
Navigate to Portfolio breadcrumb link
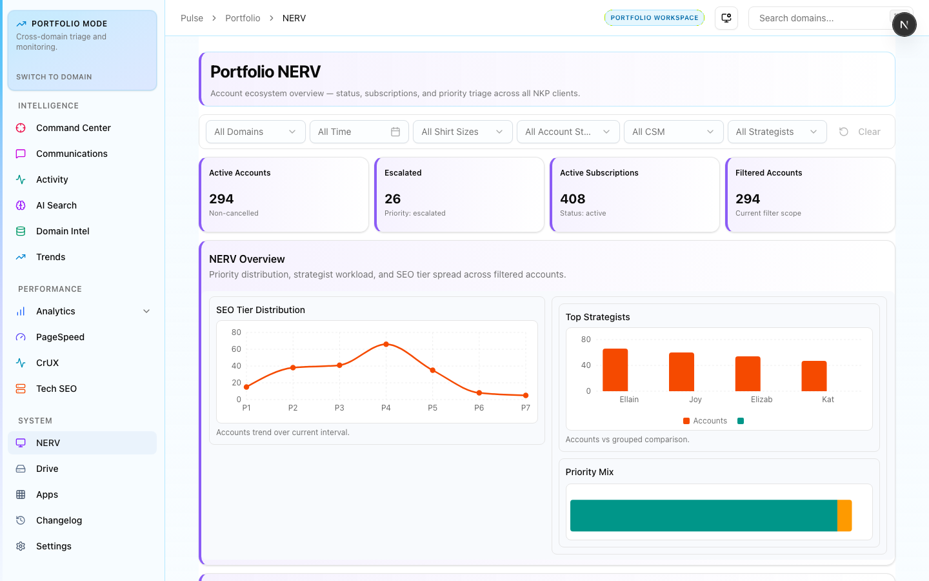(243, 18)
